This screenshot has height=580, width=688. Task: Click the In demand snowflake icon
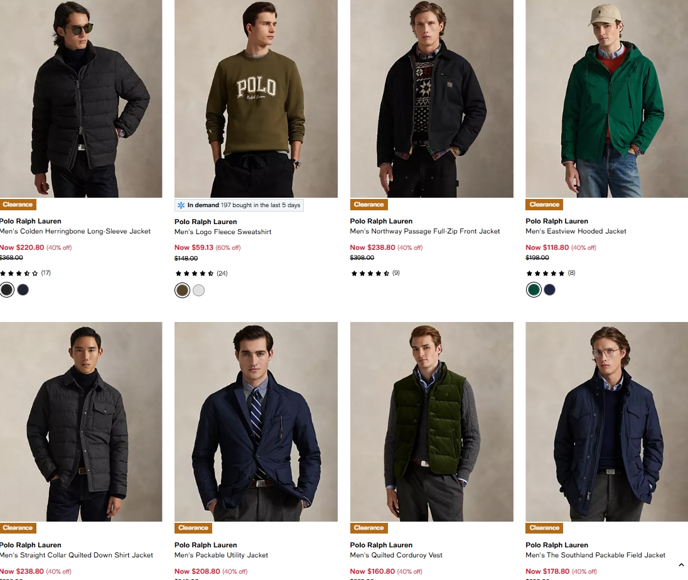[x=181, y=205]
